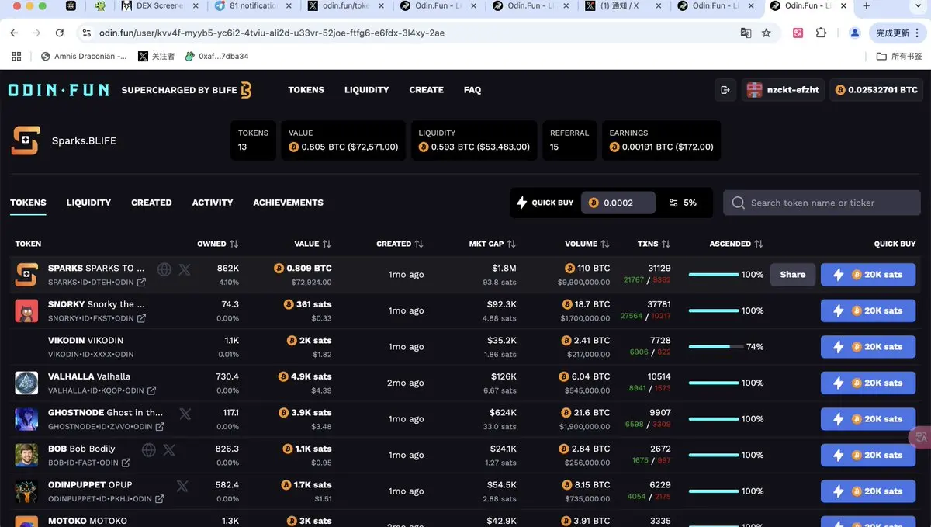Click the 完成更新 update button
Image resolution: width=931 pixels, height=527 pixels.
(x=898, y=33)
